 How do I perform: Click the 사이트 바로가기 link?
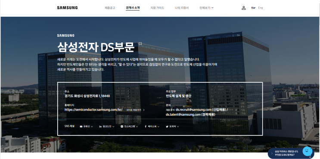tap(135, 110)
